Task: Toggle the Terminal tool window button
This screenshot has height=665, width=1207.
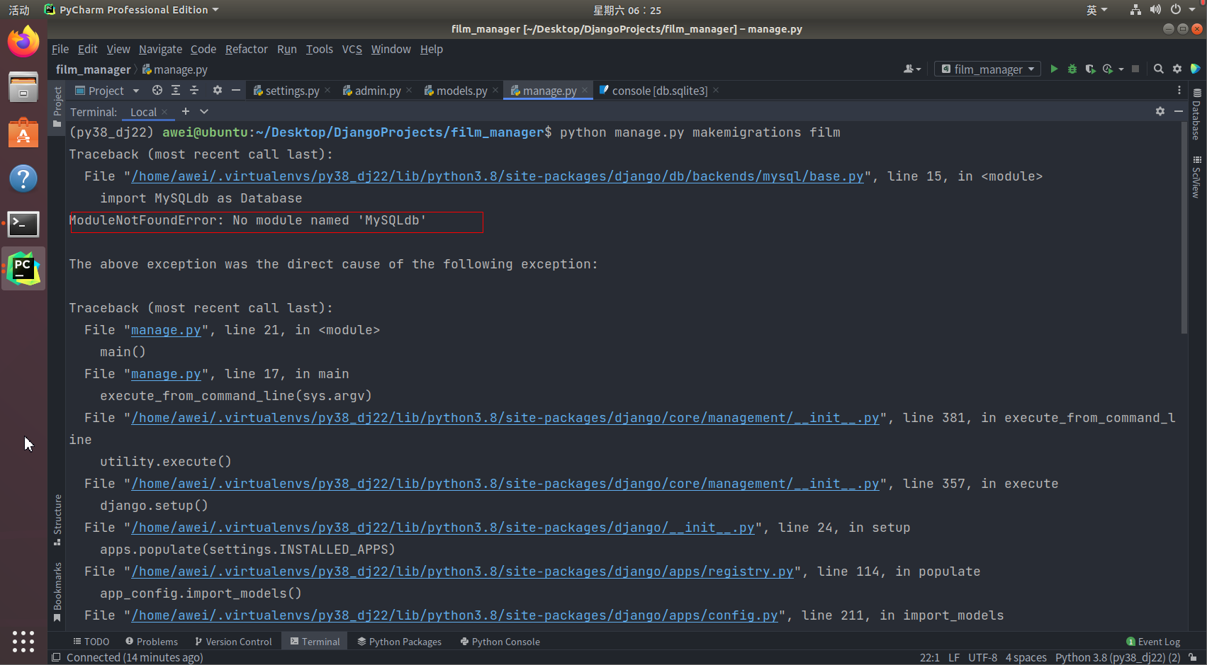Action: [x=315, y=642]
